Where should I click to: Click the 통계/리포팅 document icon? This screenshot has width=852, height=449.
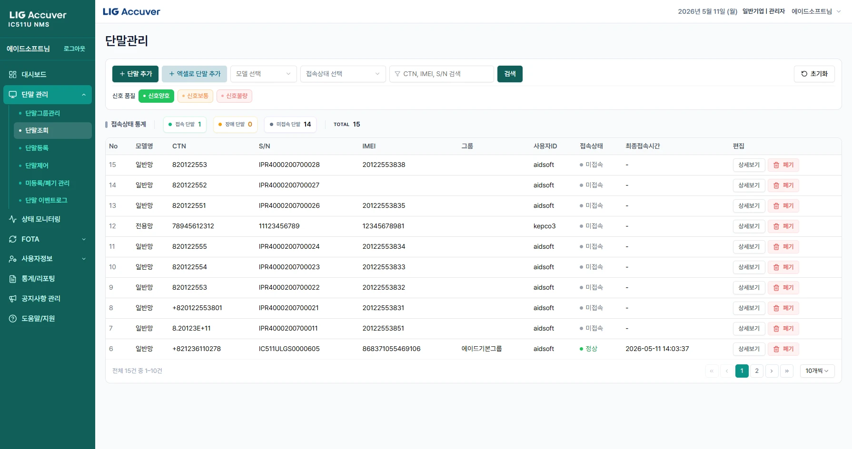pyautogui.click(x=13, y=279)
